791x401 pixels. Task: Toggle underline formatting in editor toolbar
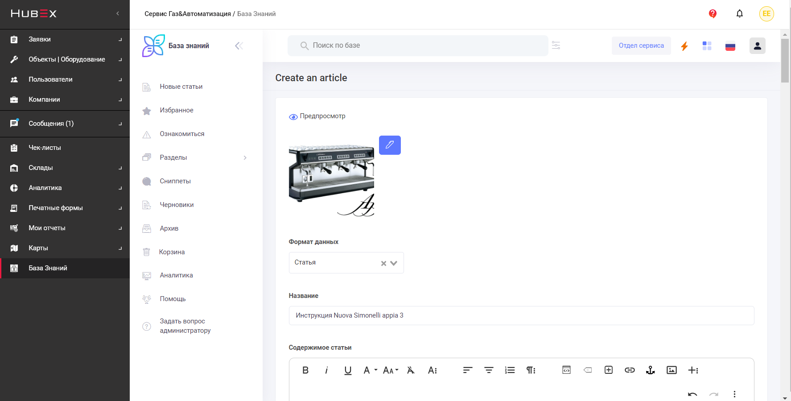[x=348, y=370]
